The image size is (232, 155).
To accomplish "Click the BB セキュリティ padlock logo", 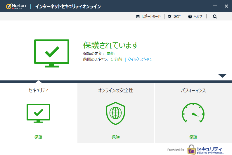I will pos(205,149).
